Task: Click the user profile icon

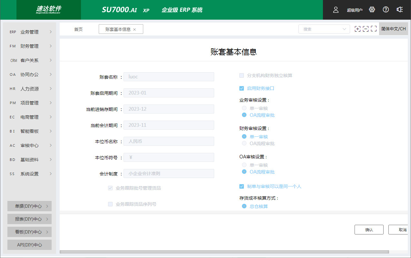Action: (x=336, y=10)
